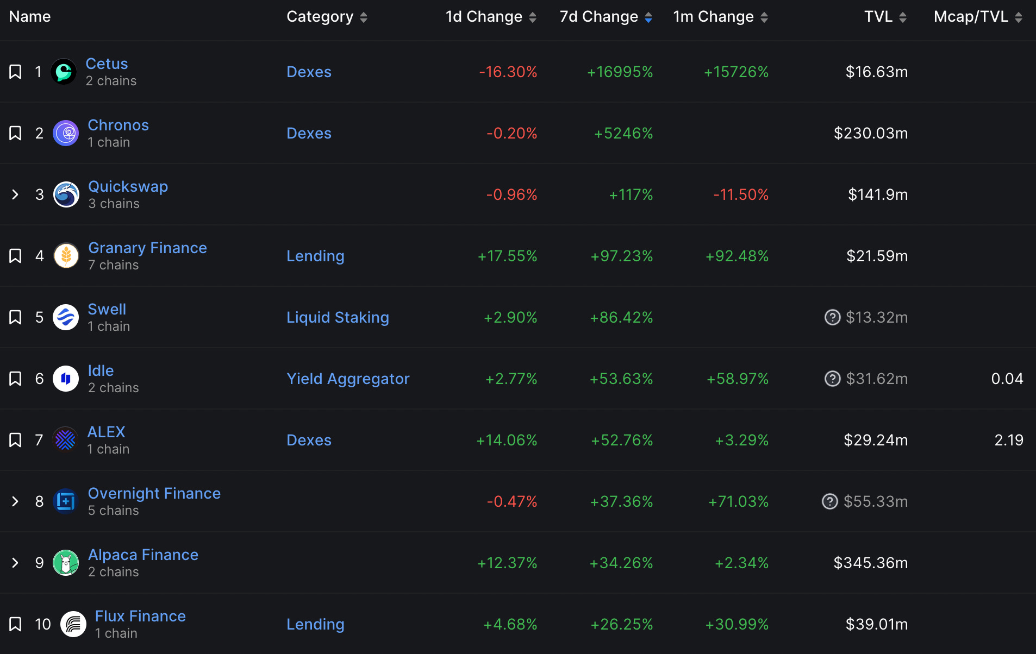Select Quickswap 1m change -11.50%
The width and height of the screenshot is (1036, 654).
coord(741,194)
